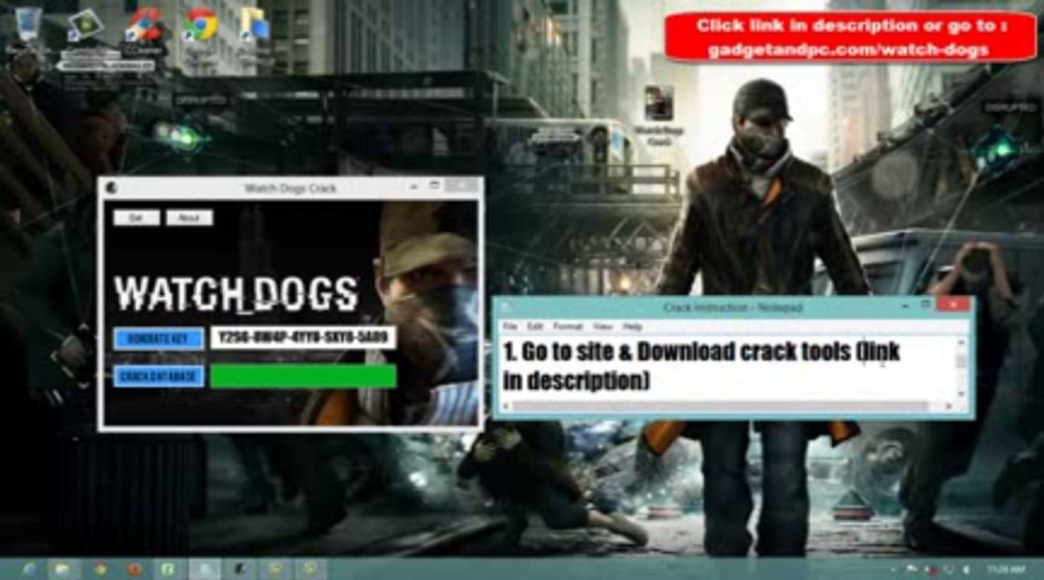Click the Notepad vertical scrollbar up arrow
Image resolution: width=1044 pixels, height=580 pixels.
[961, 342]
